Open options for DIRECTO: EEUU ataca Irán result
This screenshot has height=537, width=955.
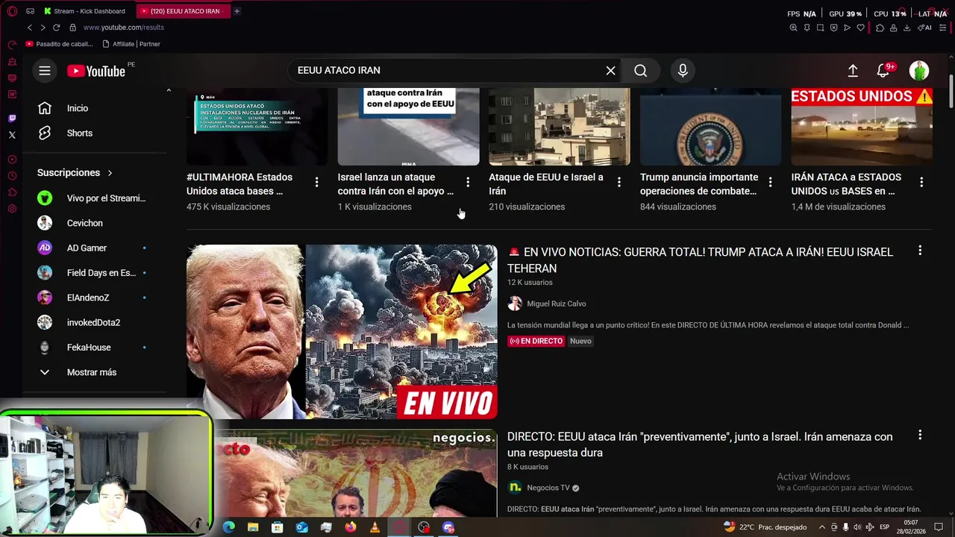point(920,435)
